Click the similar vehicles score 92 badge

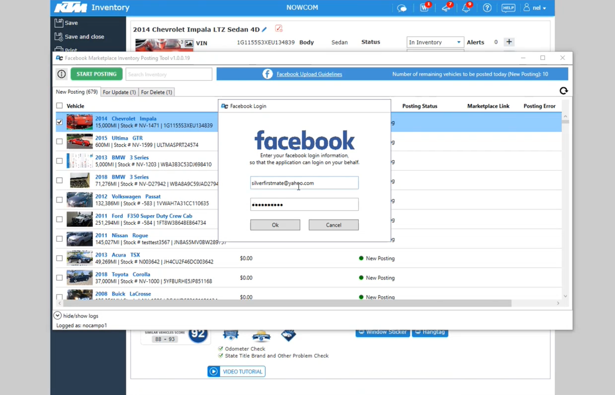pyautogui.click(x=198, y=335)
